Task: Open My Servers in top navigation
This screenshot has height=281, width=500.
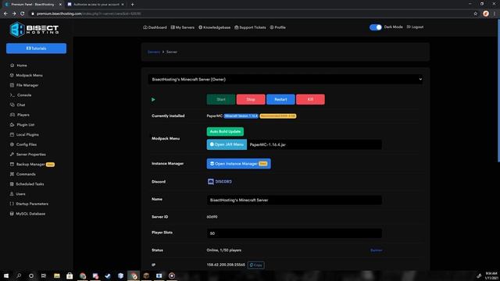Action: pos(182,27)
